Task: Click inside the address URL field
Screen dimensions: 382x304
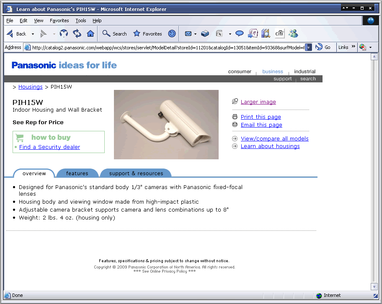Action: 168,47
